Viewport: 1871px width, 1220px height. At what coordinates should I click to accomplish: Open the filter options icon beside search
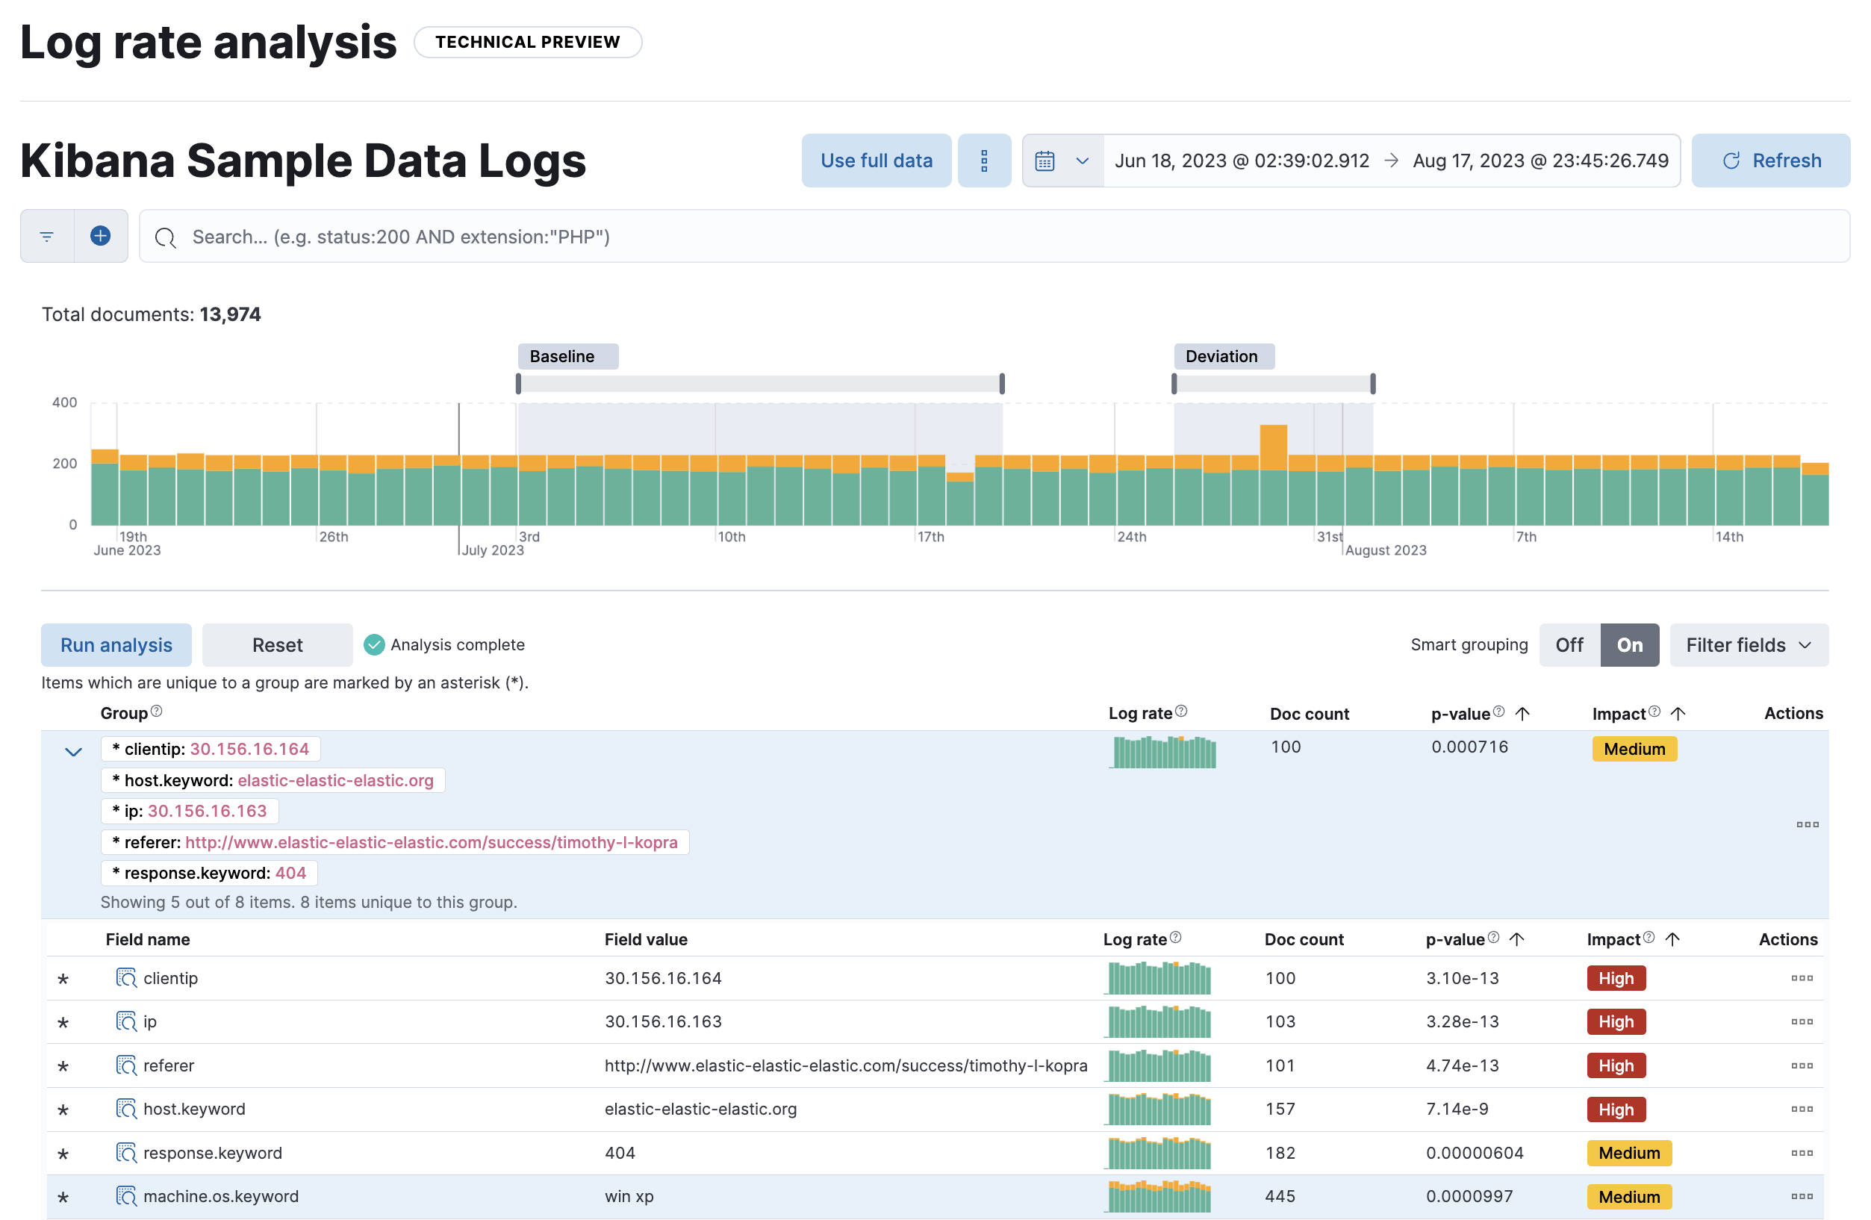click(46, 236)
